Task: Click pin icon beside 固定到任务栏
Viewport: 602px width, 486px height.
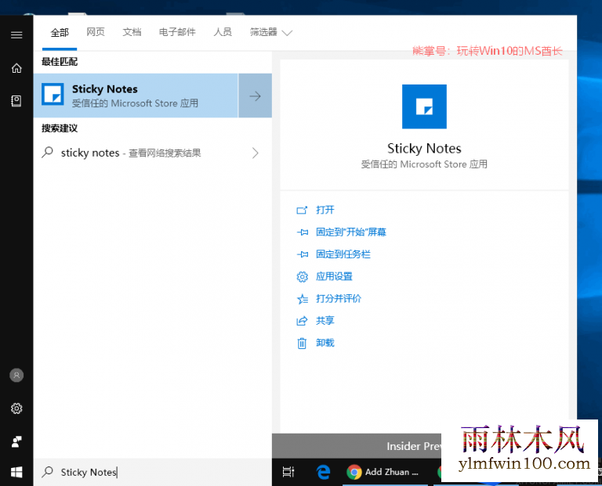Action: pyautogui.click(x=302, y=254)
